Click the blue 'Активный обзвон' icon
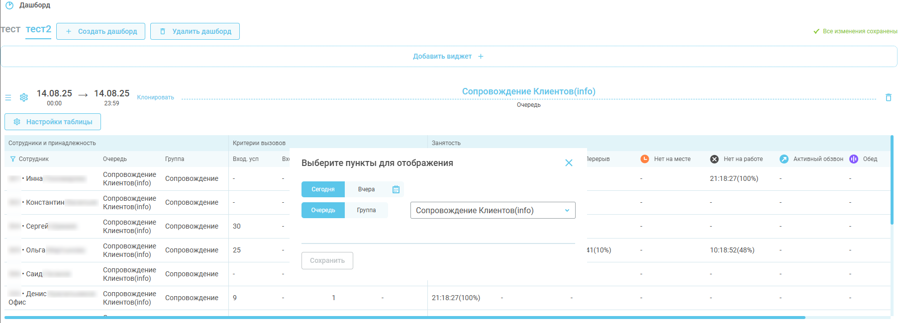This screenshot has height=323, width=901. point(784,159)
